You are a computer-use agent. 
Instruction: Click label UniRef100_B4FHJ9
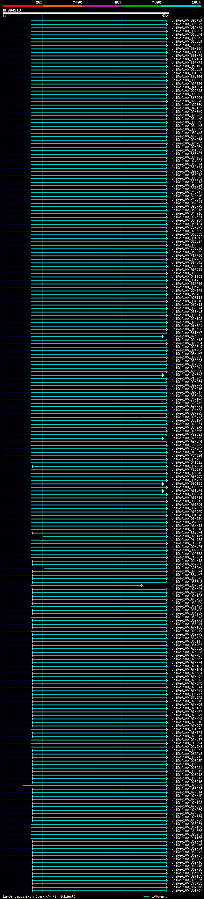point(186,438)
